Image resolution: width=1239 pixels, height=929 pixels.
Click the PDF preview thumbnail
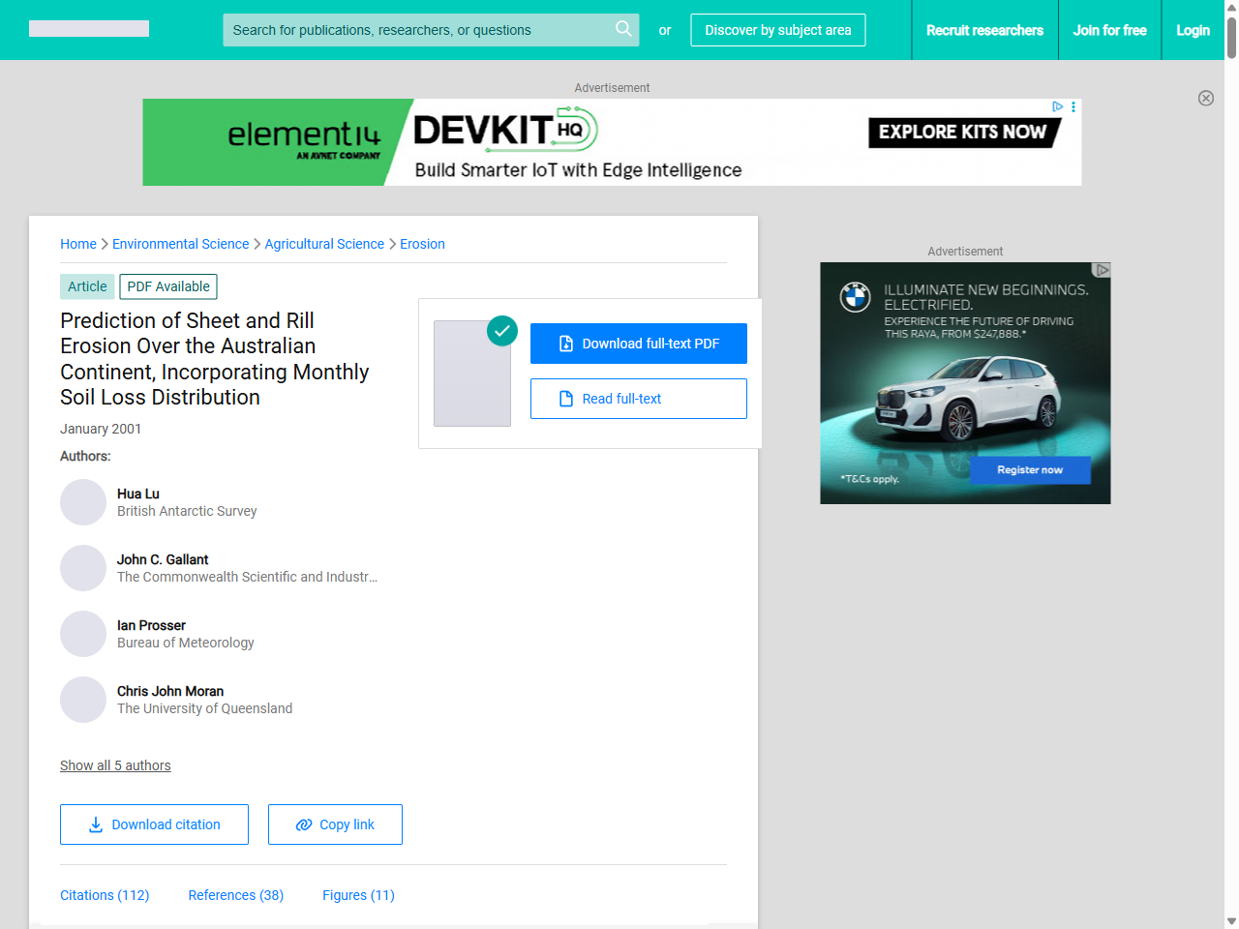click(x=472, y=374)
